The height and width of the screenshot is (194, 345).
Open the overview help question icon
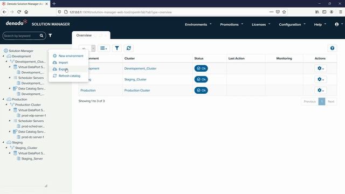[332, 48]
